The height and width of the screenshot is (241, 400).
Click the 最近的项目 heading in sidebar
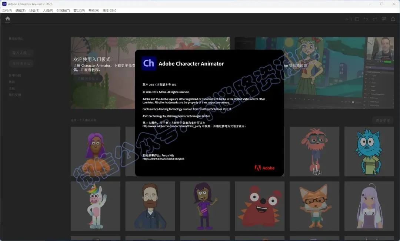[x=16, y=39]
